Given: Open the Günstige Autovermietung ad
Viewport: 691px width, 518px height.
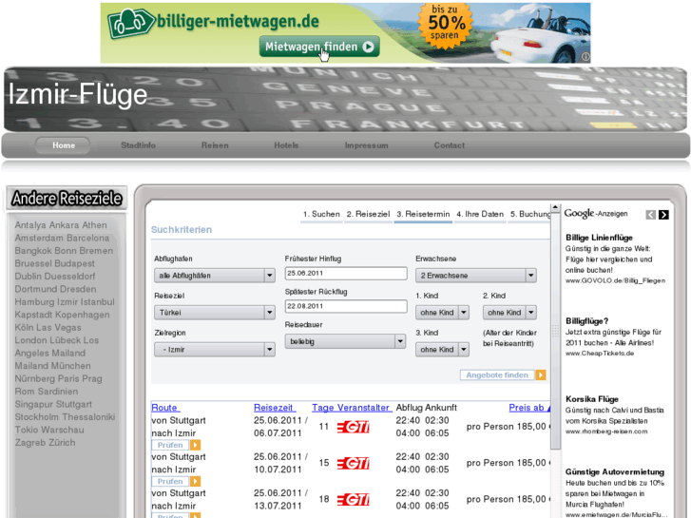Looking at the screenshot, I should (x=614, y=471).
